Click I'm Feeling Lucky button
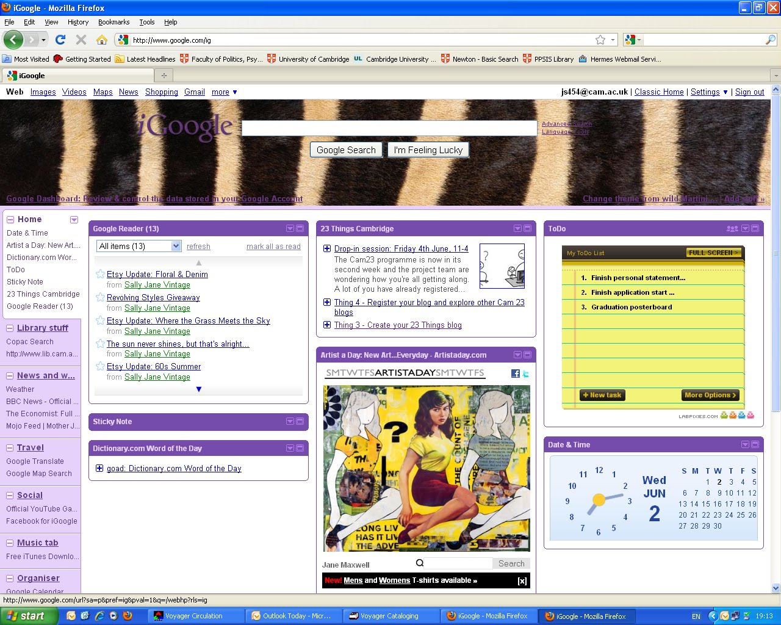Image resolution: width=781 pixels, height=625 pixels. pos(428,150)
